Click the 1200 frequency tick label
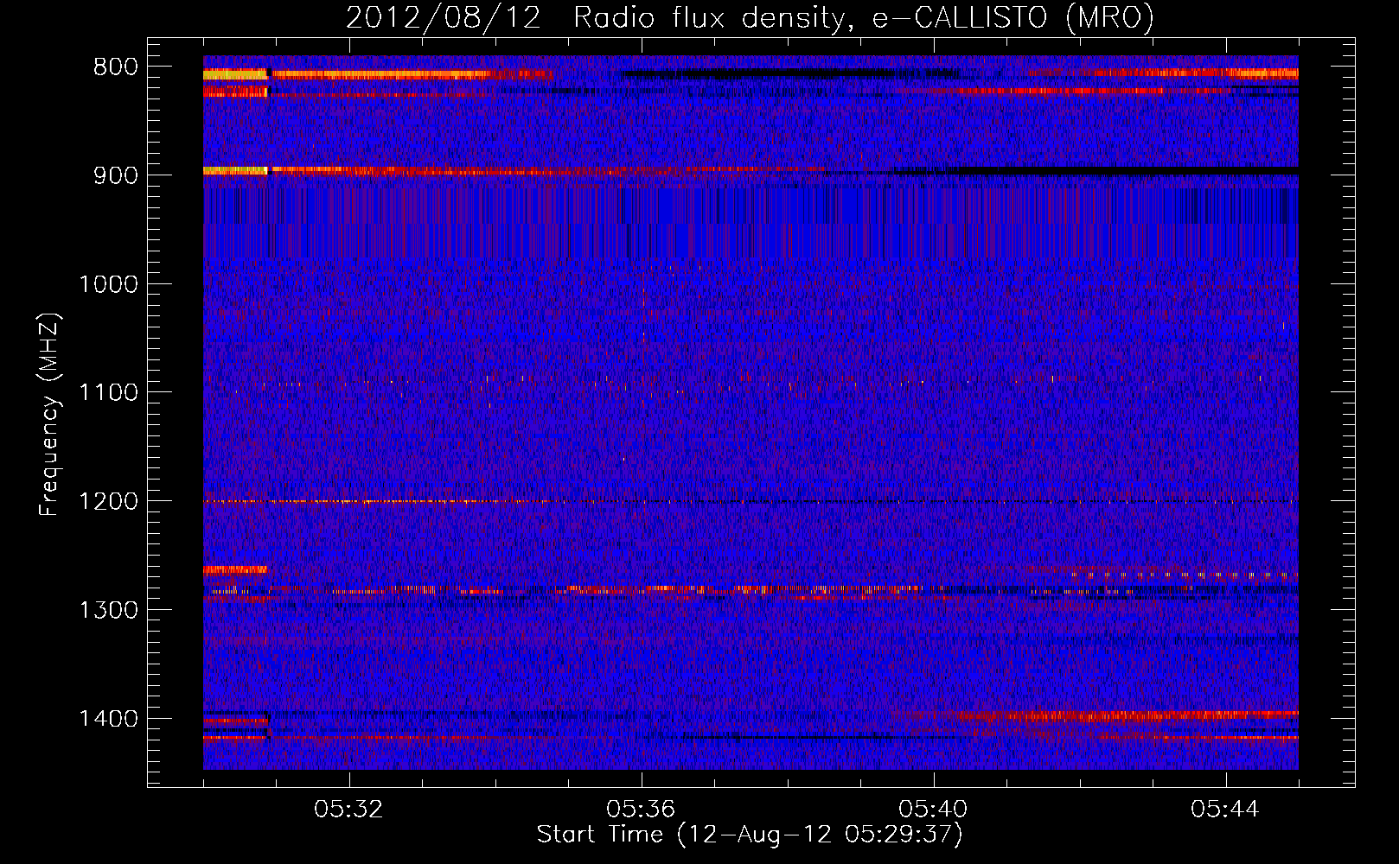The height and width of the screenshot is (864, 1399). 108,502
